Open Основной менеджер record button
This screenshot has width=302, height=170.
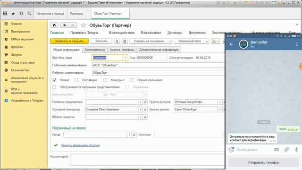point(145,110)
